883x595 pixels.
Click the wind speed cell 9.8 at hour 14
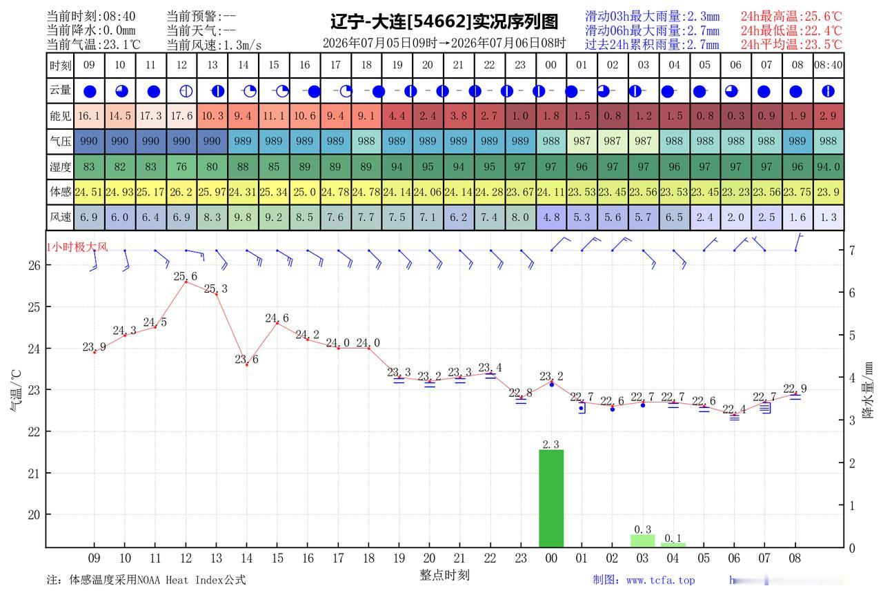(x=244, y=217)
